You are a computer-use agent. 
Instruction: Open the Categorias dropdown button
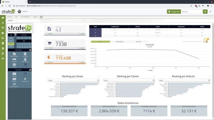click(174, 12)
